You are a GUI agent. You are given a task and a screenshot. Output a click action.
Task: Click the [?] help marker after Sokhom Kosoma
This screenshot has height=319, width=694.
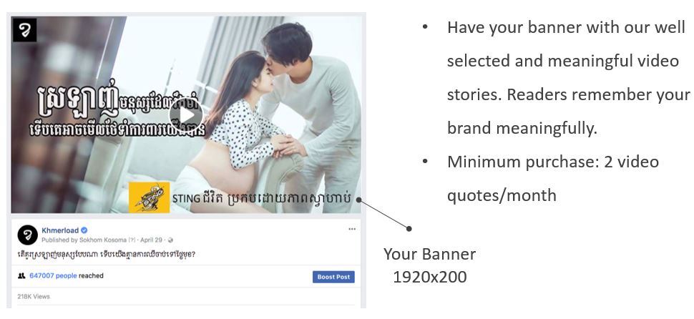pos(132,240)
